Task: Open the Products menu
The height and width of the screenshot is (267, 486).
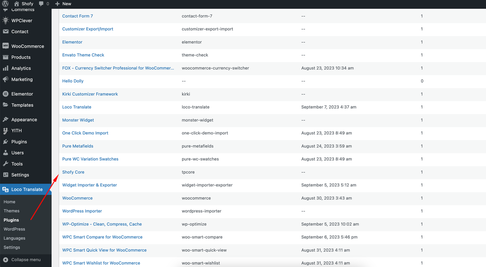Action: [x=21, y=57]
